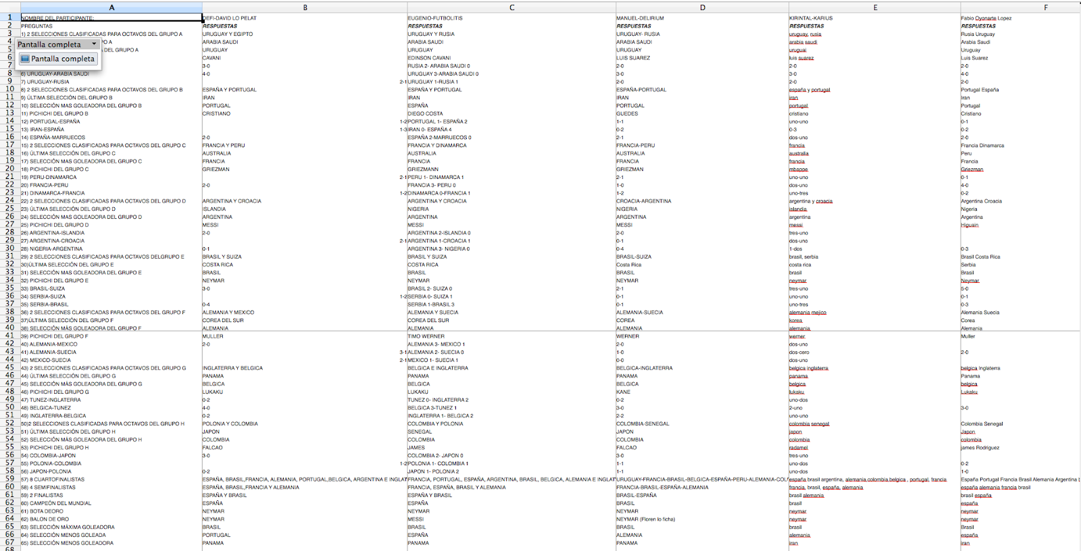Click cell 'radamel' in column E

click(x=798, y=448)
